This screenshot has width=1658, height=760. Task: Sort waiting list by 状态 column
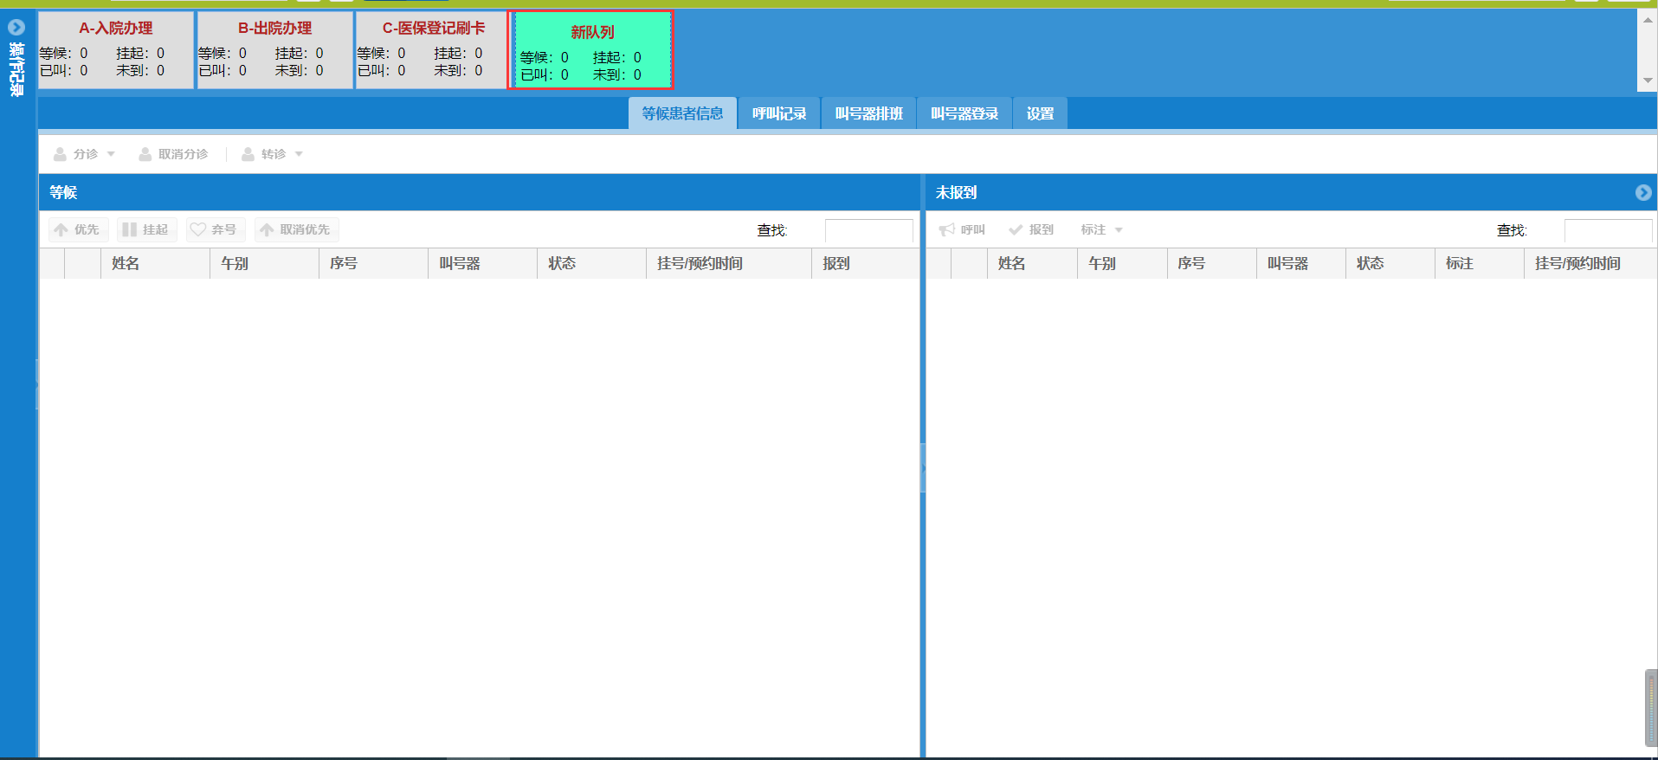591,263
